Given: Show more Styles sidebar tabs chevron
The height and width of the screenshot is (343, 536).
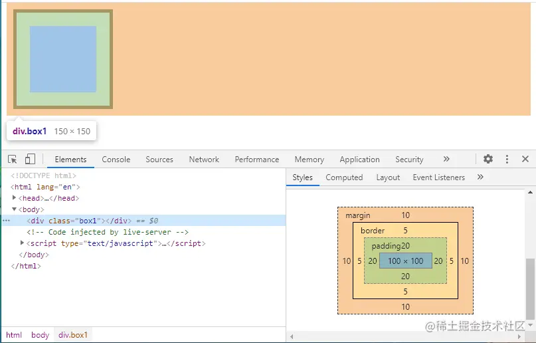Looking at the screenshot, I should point(480,177).
